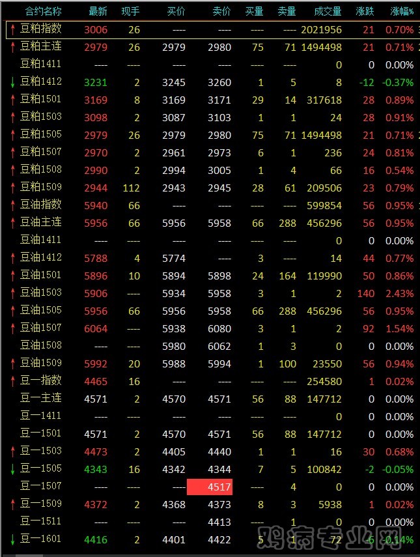Select the 豆粕主连 contract row
This screenshot has width=420, height=557.
(212, 47)
